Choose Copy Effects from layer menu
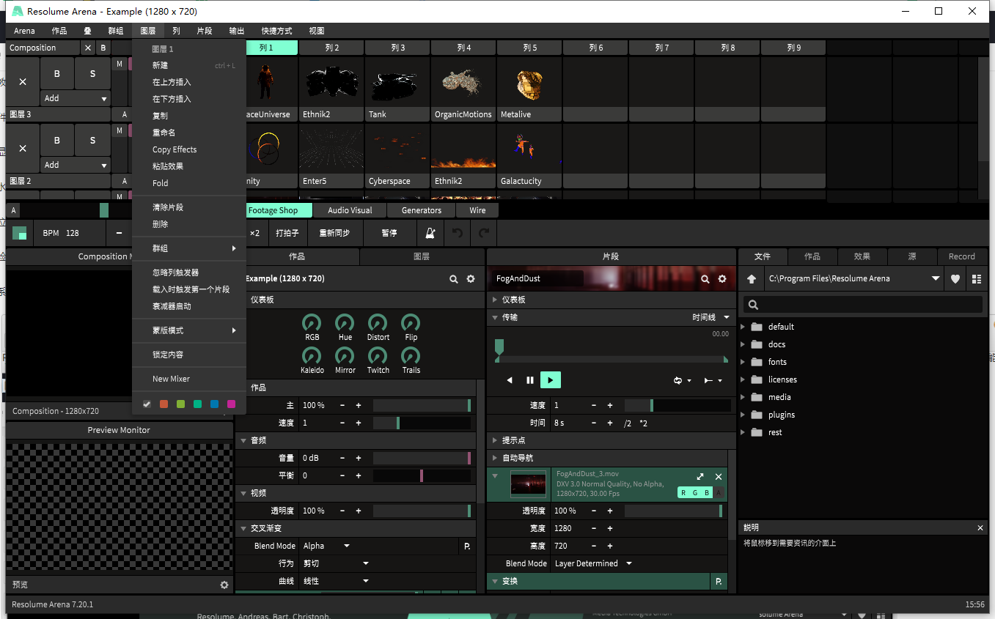The height and width of the screenshot is (619, 995). pyautogui.click(x=175, y=149)
